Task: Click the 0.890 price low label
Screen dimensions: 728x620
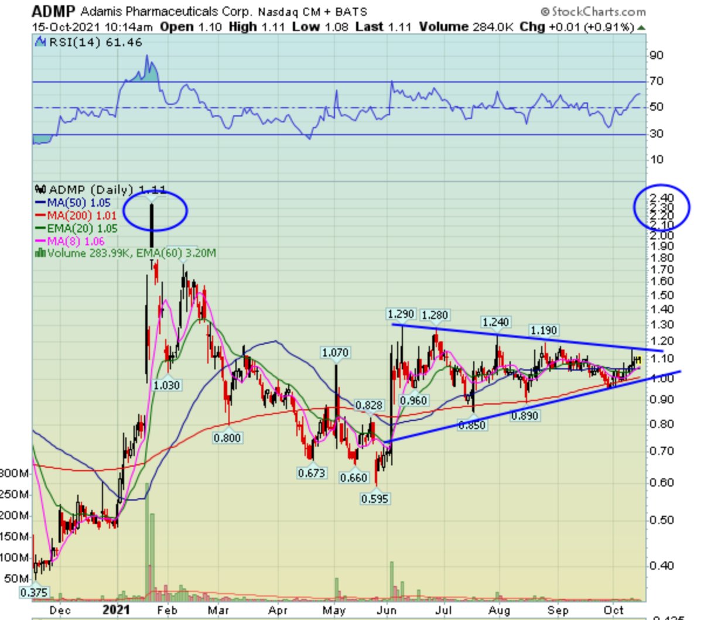Action: tap(524, 416)
